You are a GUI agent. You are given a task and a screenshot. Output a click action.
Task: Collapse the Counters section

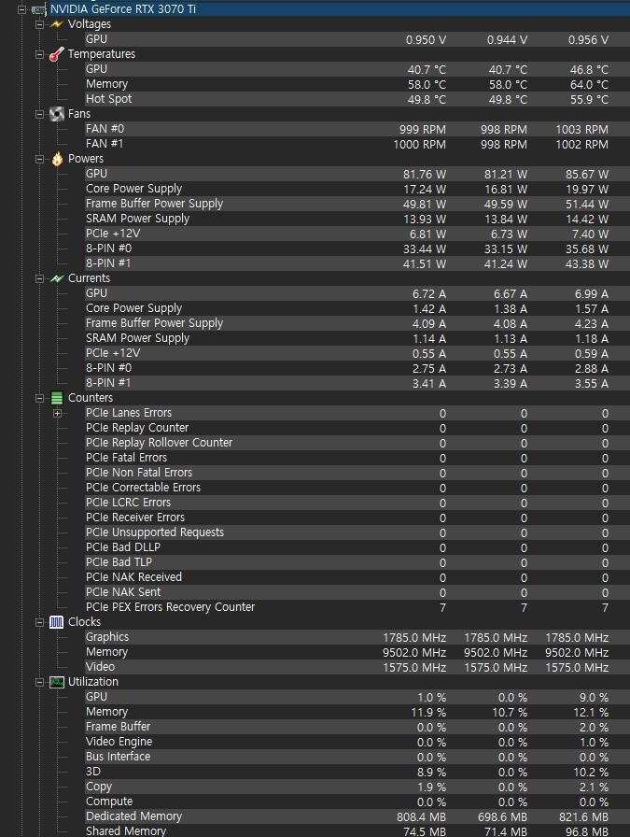point(39,398)
